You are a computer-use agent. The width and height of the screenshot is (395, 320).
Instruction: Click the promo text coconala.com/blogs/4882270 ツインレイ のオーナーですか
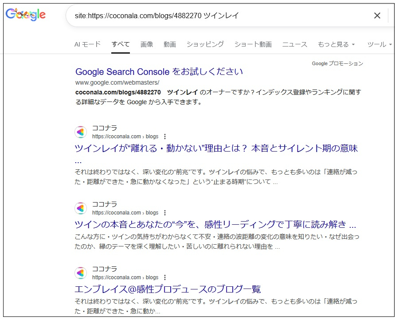click(218, 97)
